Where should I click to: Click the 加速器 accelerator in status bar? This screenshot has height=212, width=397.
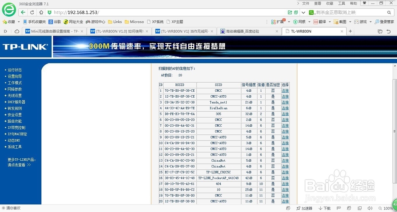(x=304, y=208)
